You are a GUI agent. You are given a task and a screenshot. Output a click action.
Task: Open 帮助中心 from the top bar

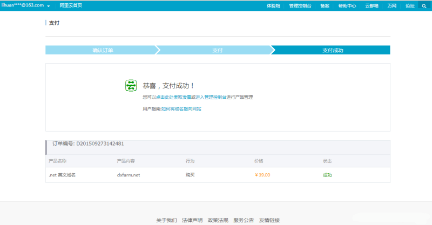pos(347,6)
